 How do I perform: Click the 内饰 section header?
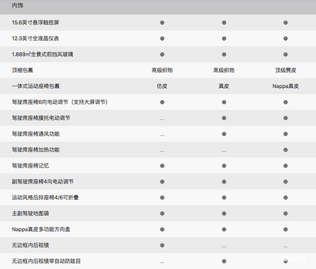(18, 6)
